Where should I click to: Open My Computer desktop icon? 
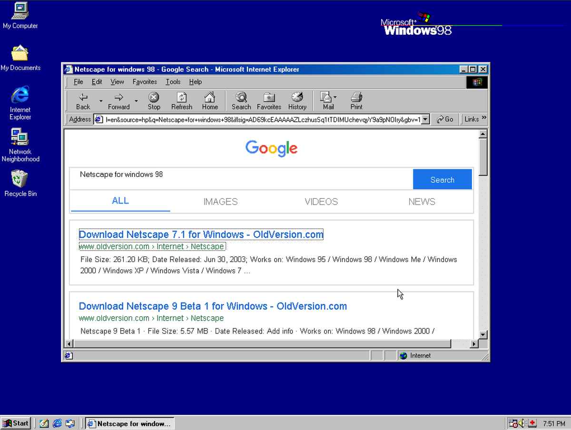pyautogui.click(x=20, y=16)
